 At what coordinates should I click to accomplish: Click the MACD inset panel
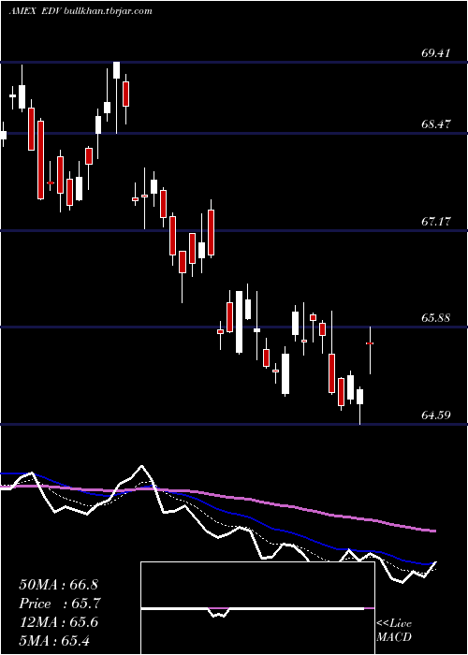(x=257, y=608)
